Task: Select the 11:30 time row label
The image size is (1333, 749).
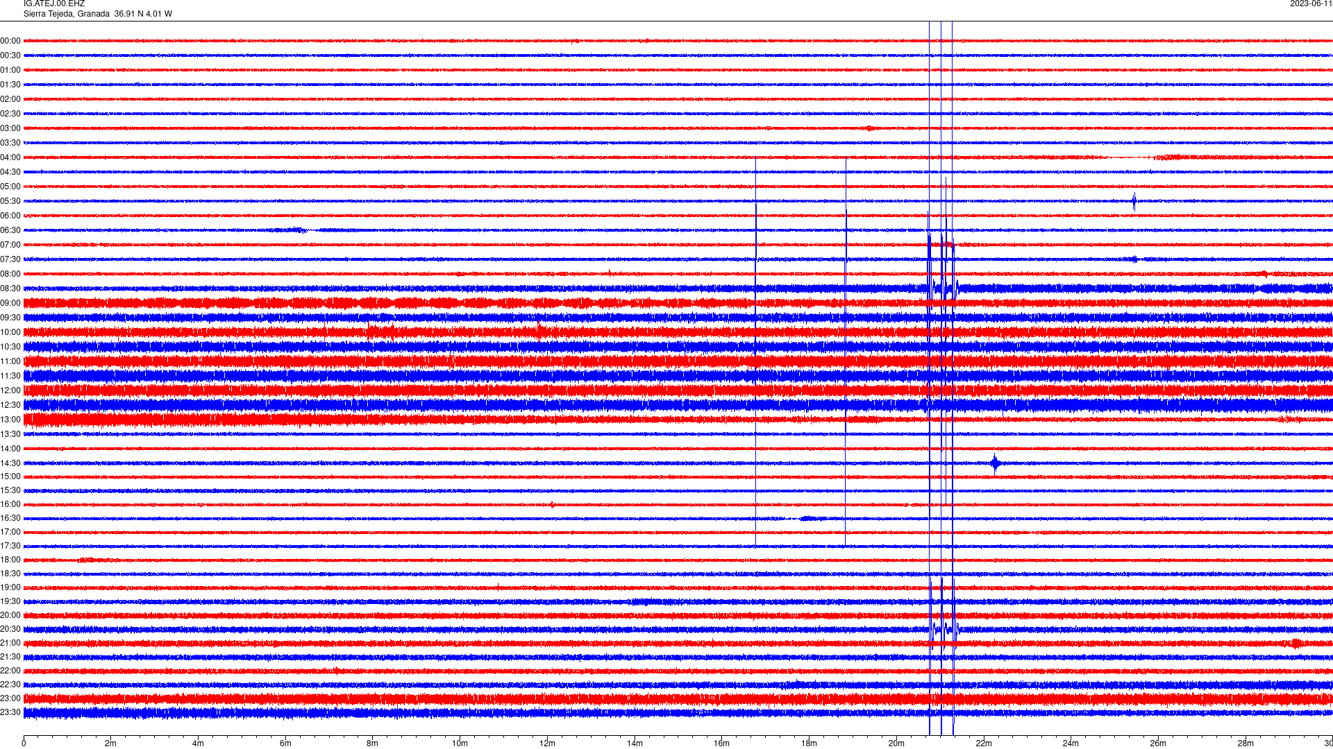Action: 10,376
